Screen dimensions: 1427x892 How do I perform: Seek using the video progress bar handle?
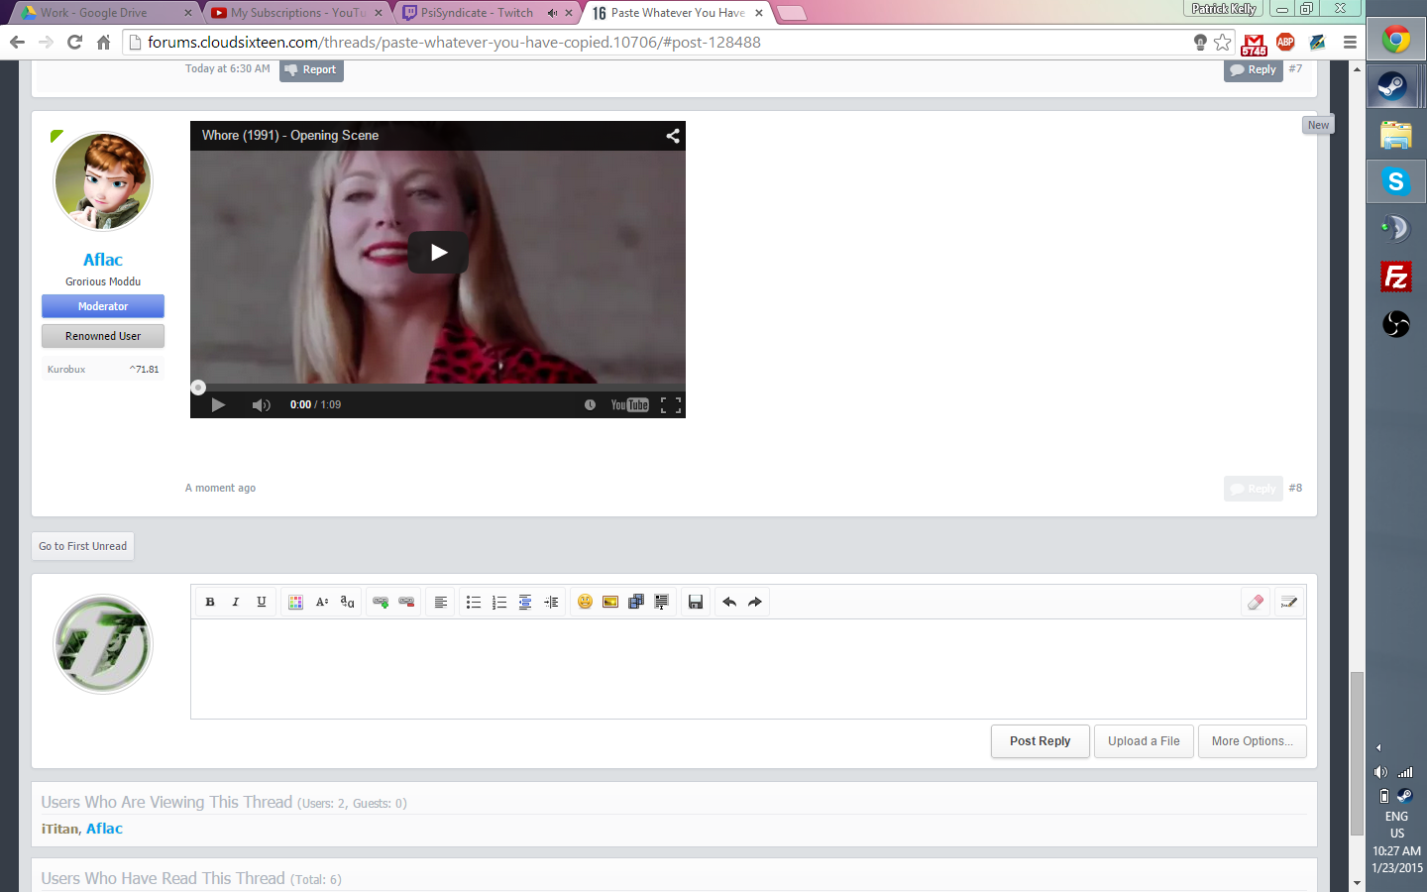tap(198, 388)
